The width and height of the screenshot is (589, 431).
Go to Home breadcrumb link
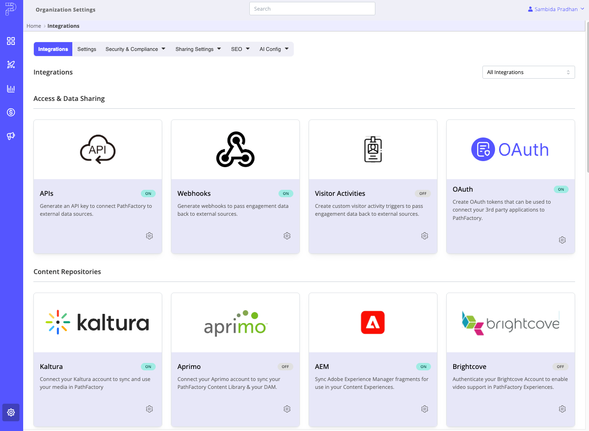pos(34,26)
